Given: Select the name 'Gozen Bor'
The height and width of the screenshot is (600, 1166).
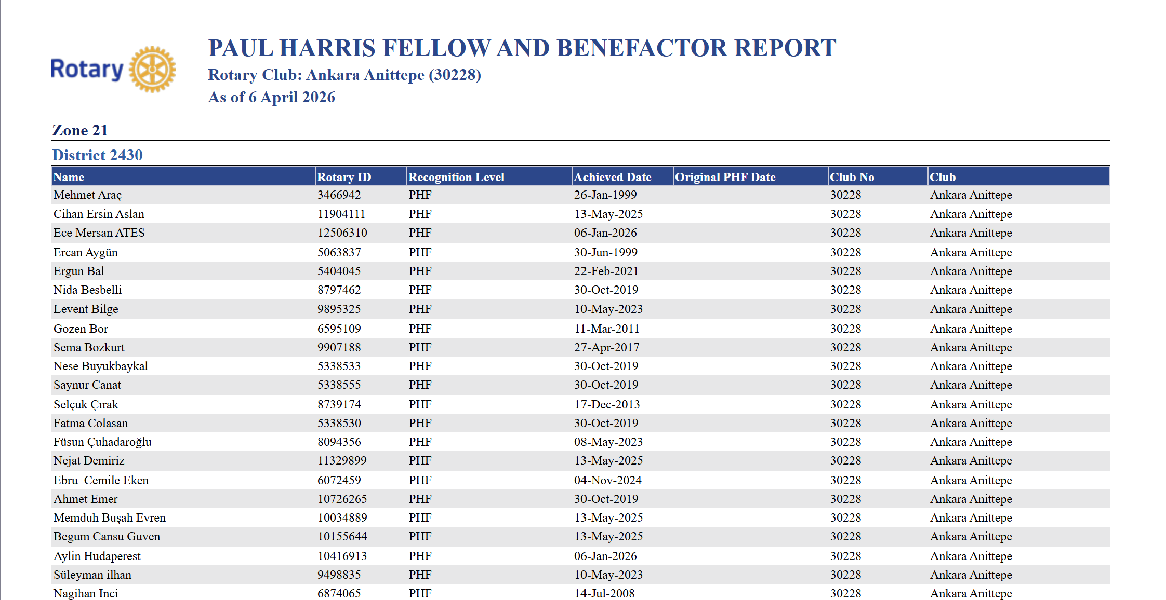Looking at the screenshot, I should point(81,329).
